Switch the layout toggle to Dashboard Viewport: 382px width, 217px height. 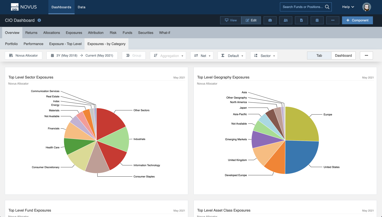[343, 55]
